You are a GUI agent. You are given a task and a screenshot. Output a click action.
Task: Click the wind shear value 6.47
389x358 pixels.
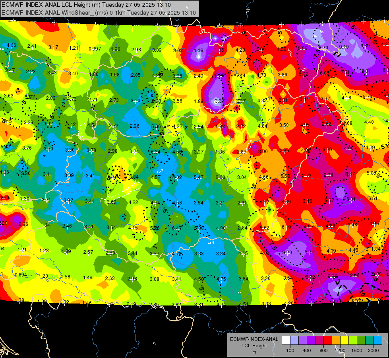tap(177, 228)
